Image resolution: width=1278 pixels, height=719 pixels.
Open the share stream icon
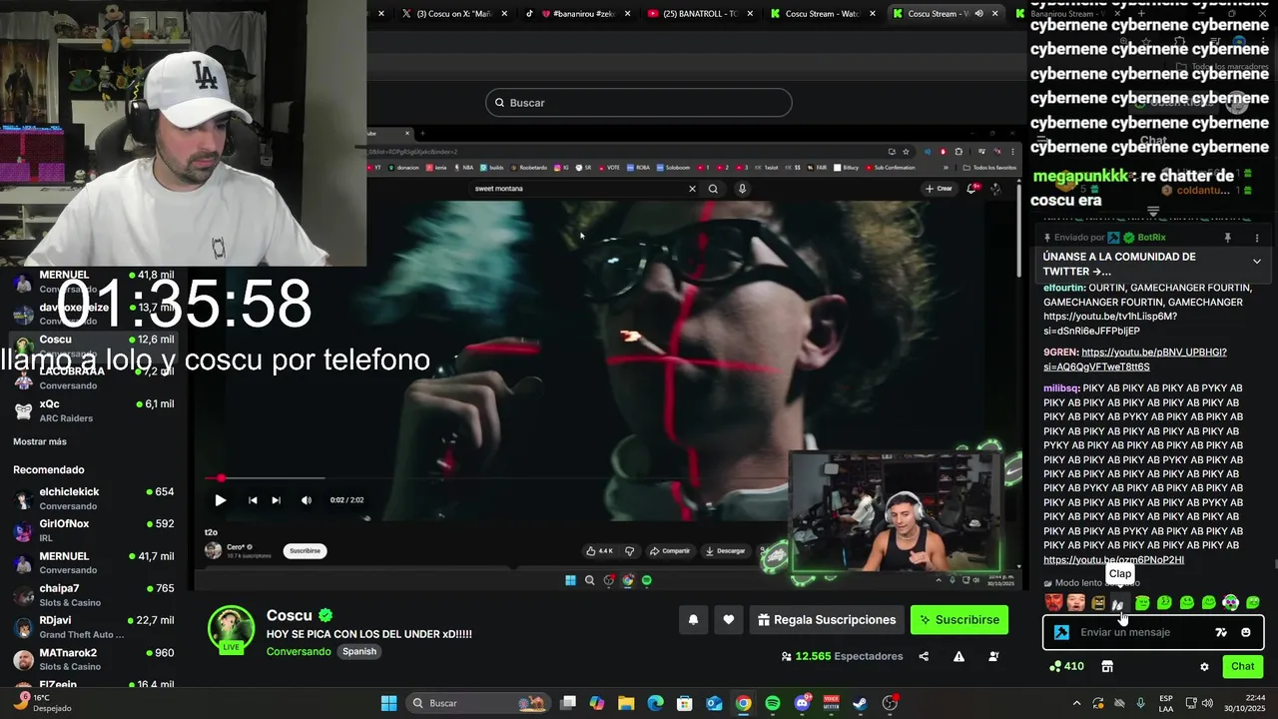[924, 656]
